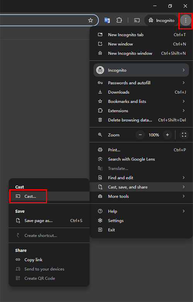Click the Cast icon in the toolbar
This screenshot has width=193, height=302.
coord(137,20)
